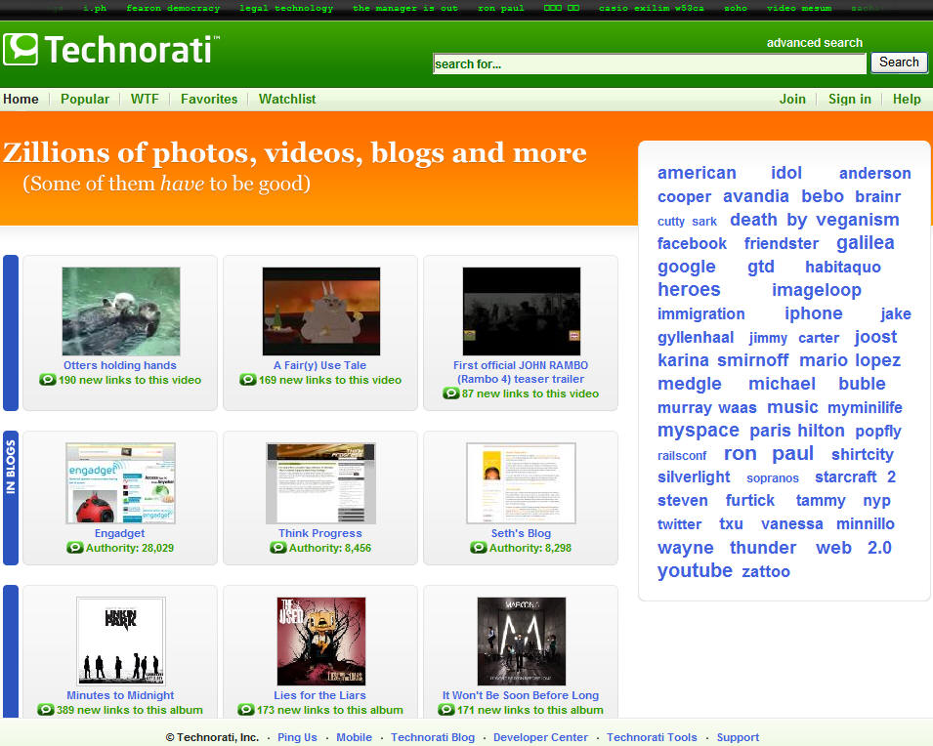The height and width of the screenshot is (746, 933).
Task: Select the 'facebook' tag
Action: click(x=692, y=243)
